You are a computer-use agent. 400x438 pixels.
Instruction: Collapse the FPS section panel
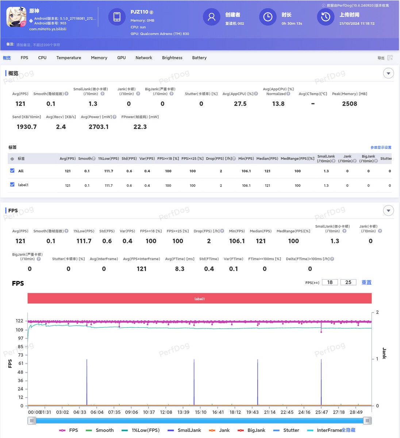tap(388, 211)
